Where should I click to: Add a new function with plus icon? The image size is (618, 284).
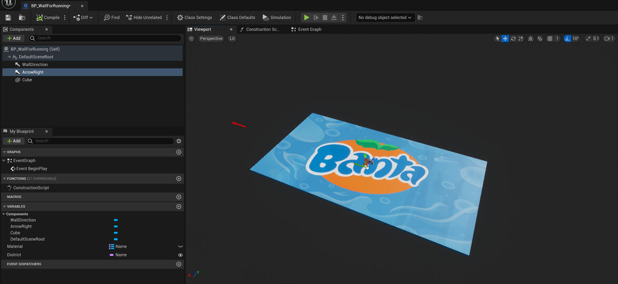click(179, 179)
